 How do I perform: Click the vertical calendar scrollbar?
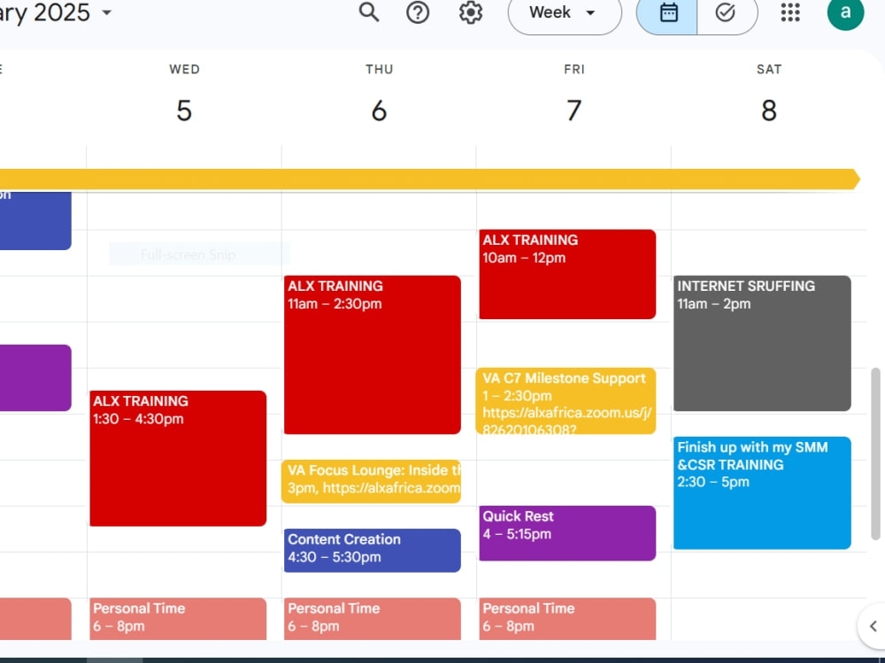coord(875,453)
